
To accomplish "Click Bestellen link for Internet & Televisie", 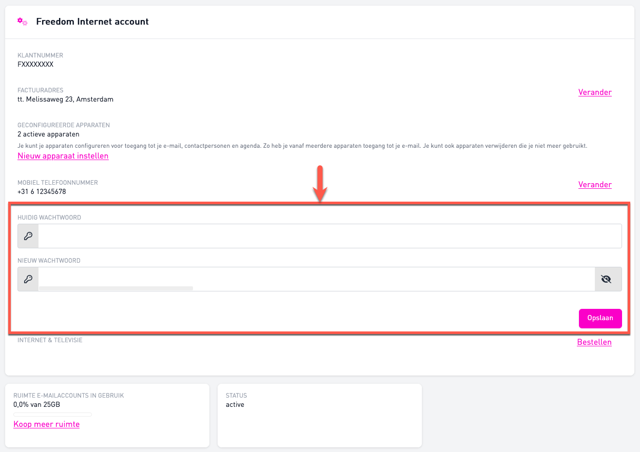I will [x=594, y=342].
